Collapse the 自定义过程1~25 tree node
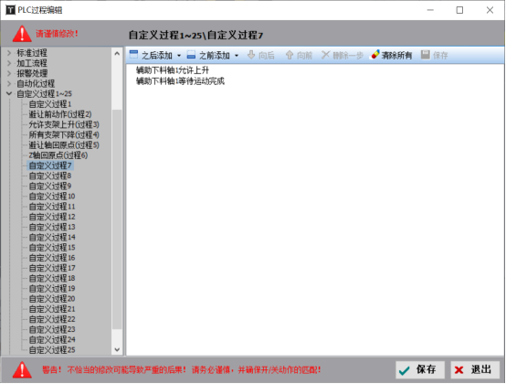The height and width of the screenshot is (384, 506). click(x=9, y=93)
